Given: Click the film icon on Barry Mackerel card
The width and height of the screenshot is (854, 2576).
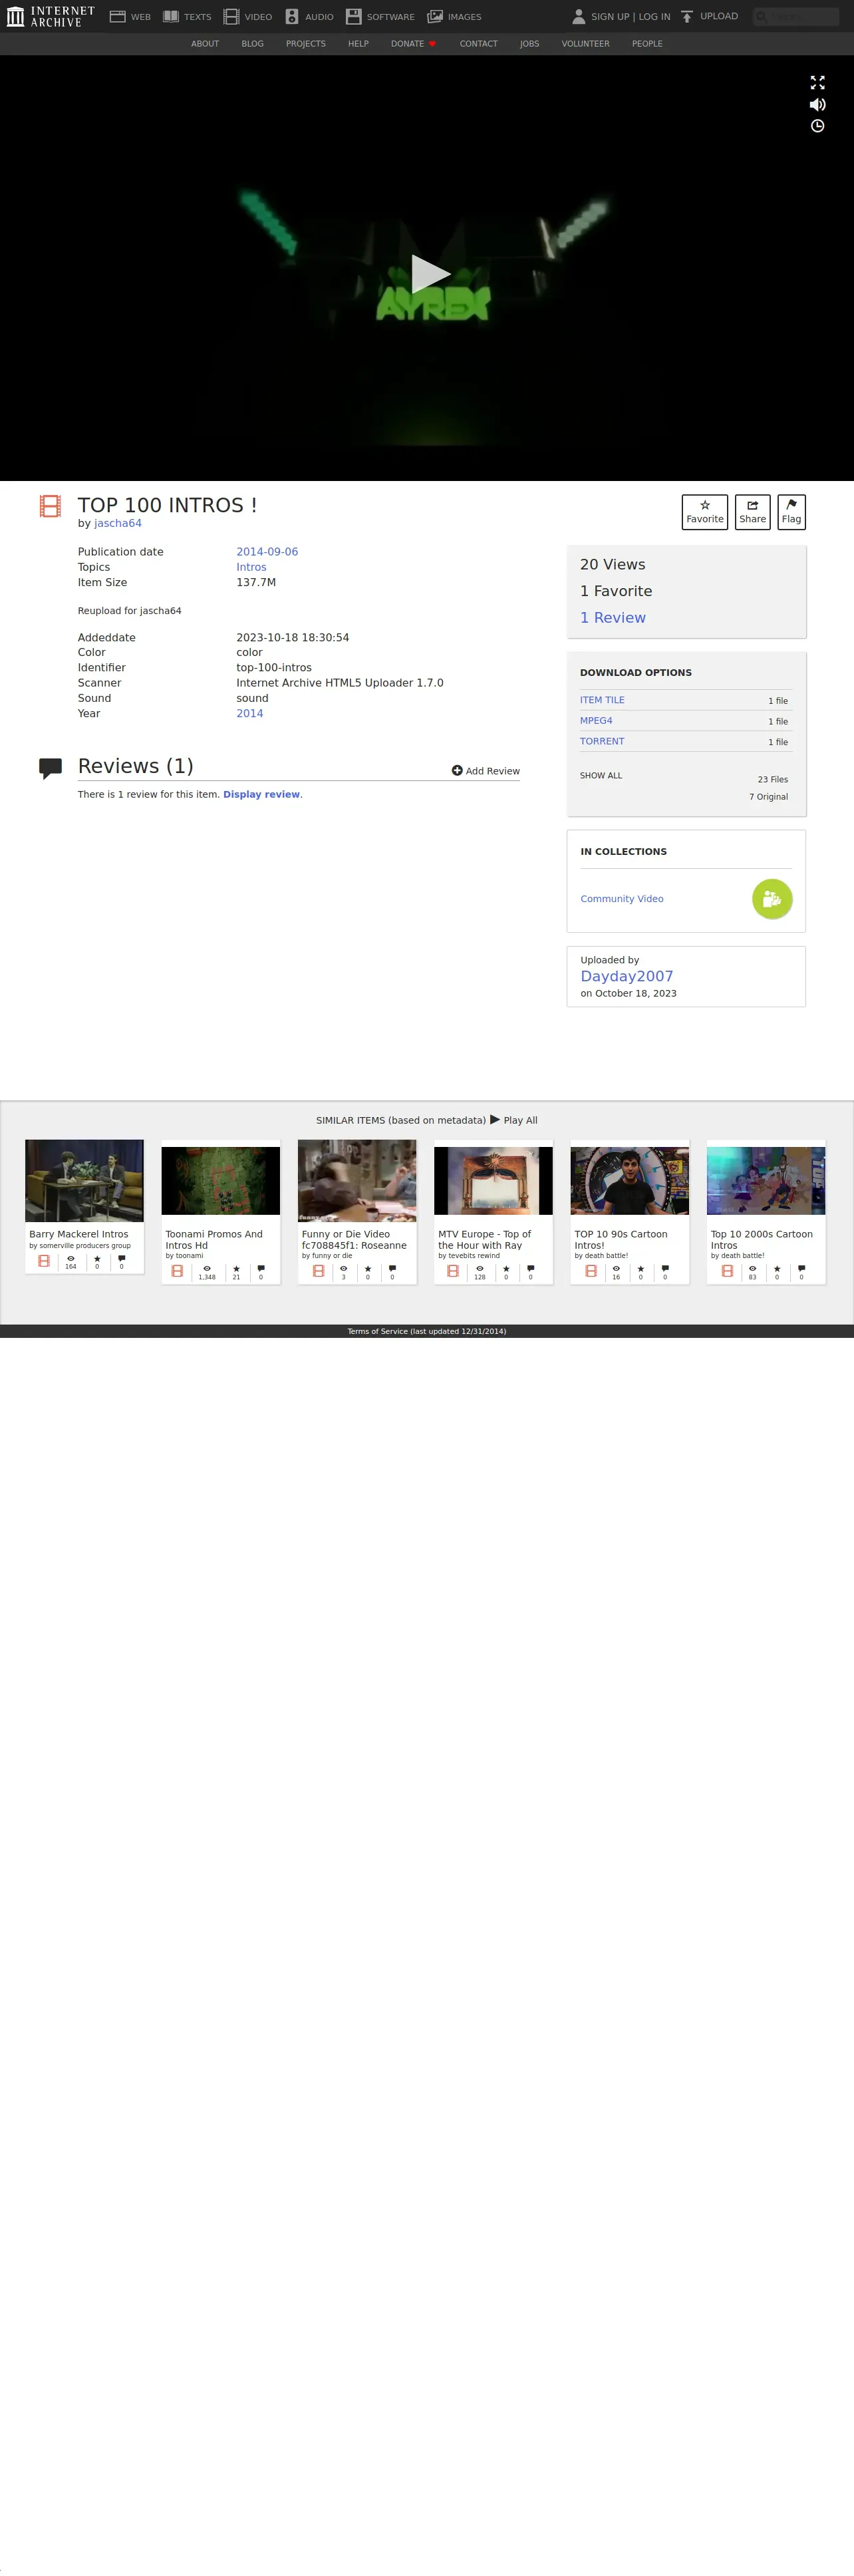Looking at the screenshot, I should (44, 1261).
